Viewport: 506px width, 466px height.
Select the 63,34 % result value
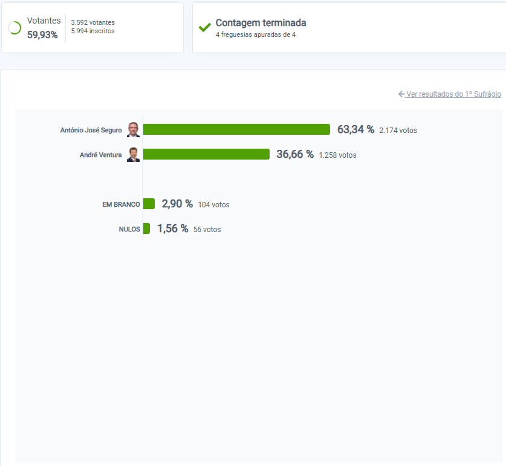point(355,129)
